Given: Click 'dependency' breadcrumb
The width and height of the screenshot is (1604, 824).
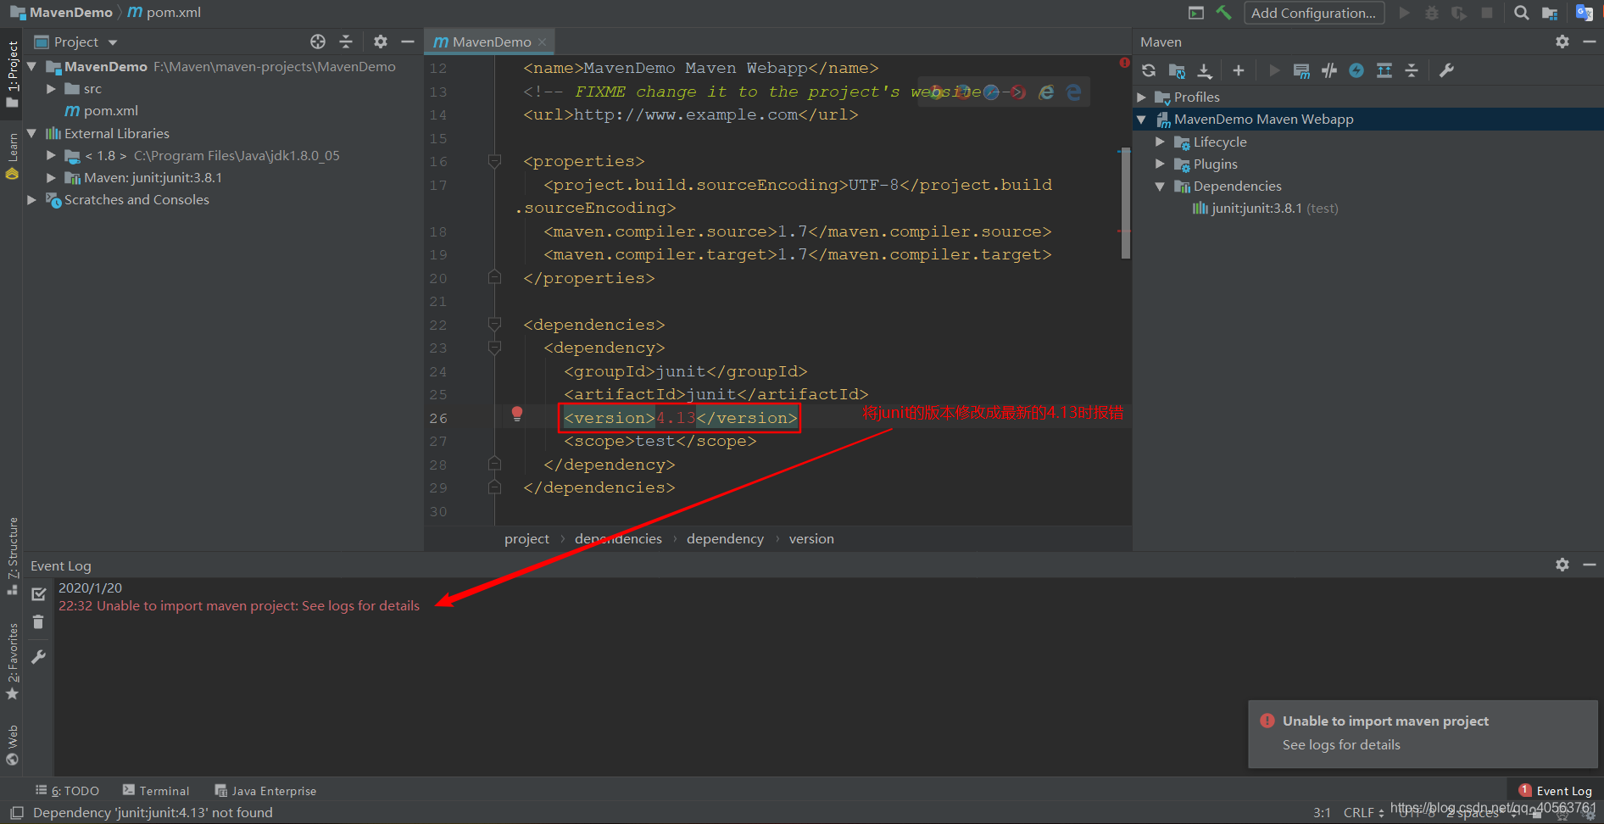Looking at the screenshot, I should click(x=725, y=539).
